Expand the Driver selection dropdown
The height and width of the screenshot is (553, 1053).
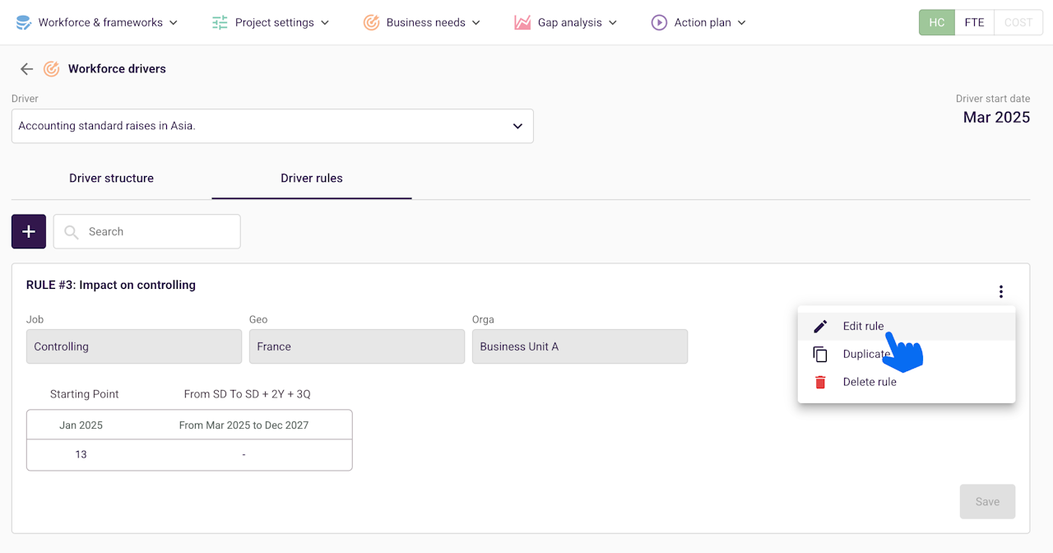517,126
